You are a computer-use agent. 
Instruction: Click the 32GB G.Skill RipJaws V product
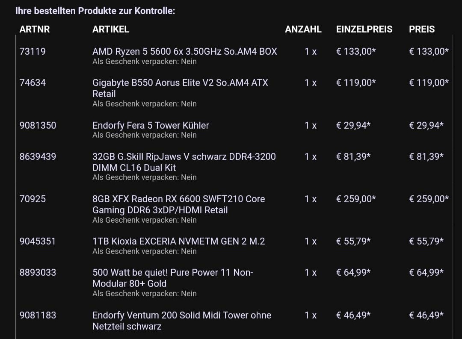click(x=184, y=162)
